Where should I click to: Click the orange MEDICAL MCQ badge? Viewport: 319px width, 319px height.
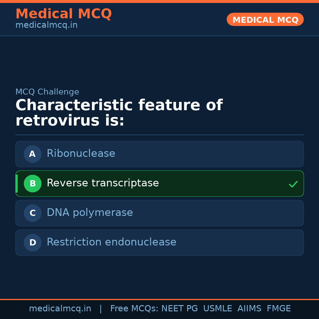tap(265, 19)
